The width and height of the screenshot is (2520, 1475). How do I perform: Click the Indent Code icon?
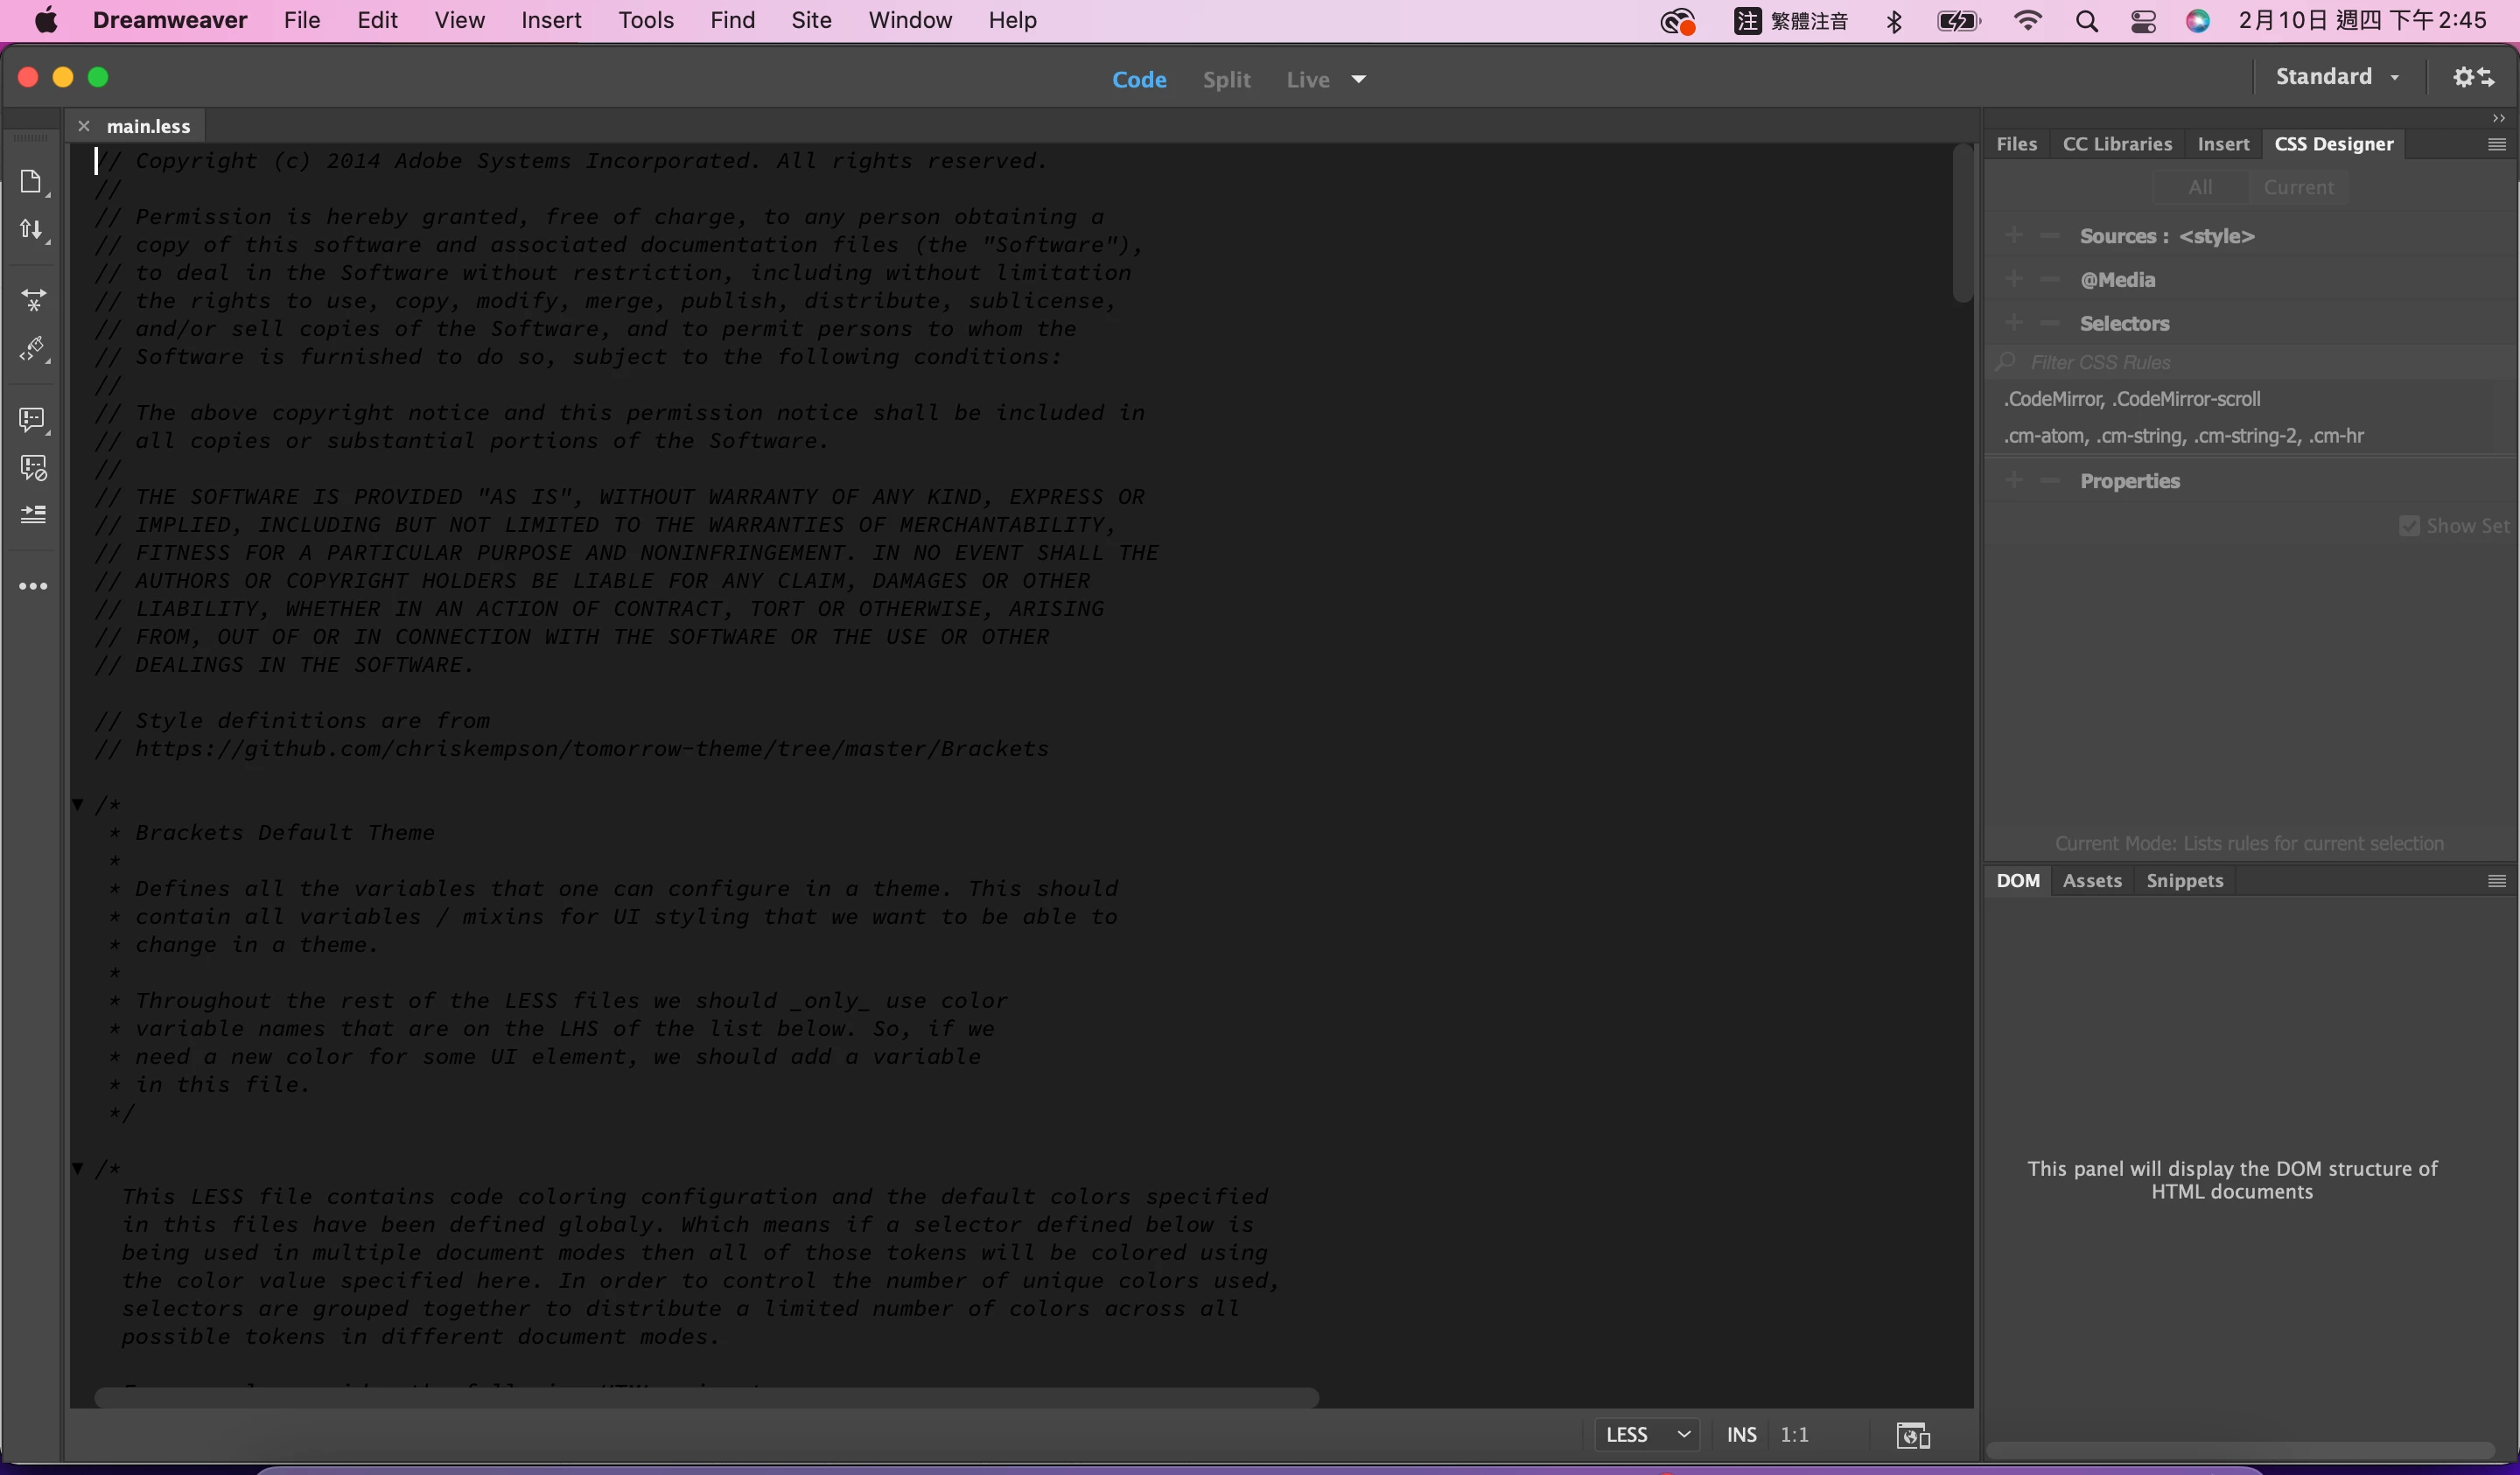(33, 514)
